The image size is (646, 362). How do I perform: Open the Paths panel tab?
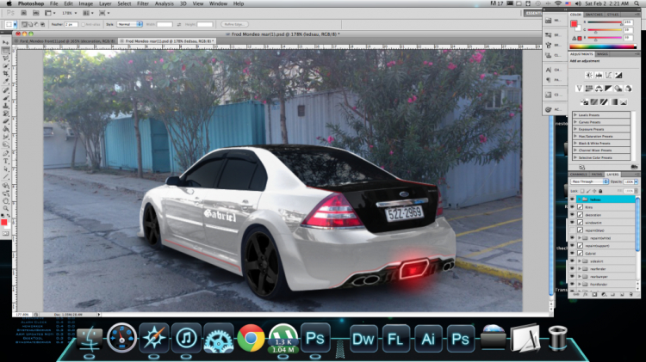pos(597,175)
